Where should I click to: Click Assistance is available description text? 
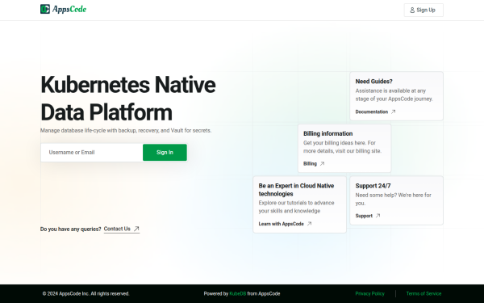pos(394,95)
